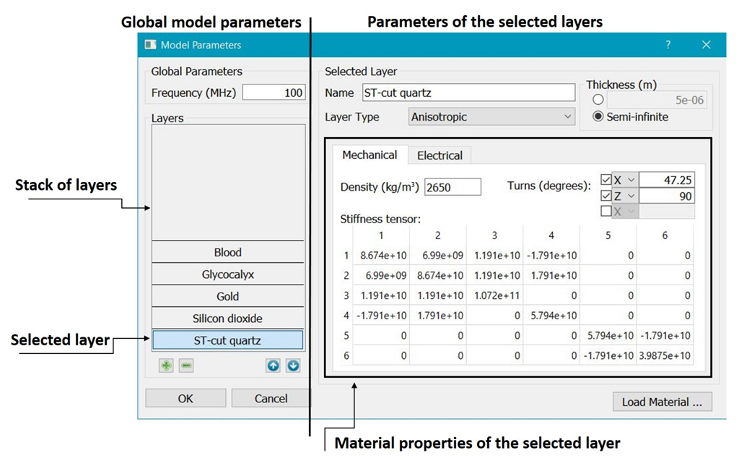Viewport: 739px width, 463px height.
Task: Click the Model Parameters window icon
Action: pyautogui.click(x=150, y=45)
